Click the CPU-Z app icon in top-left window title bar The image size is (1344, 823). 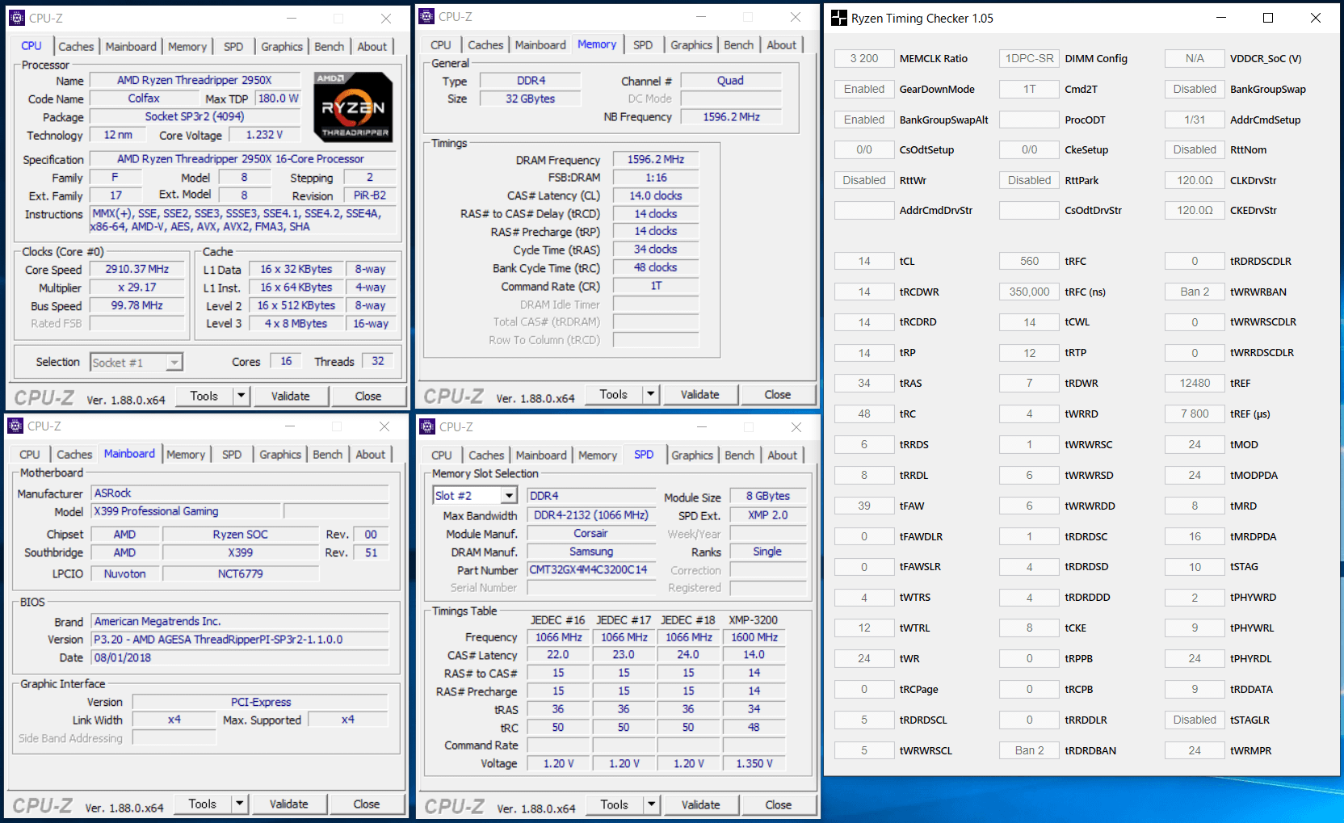(x=17, y=18)
